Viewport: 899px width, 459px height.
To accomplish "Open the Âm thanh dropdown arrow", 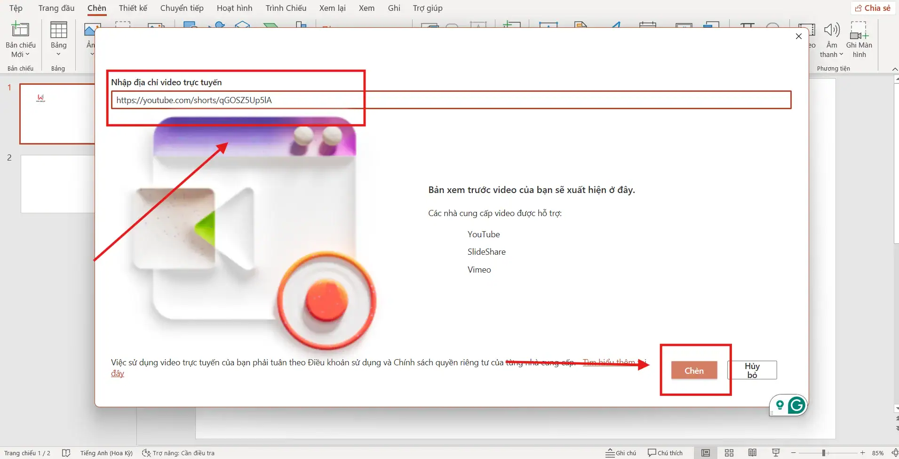I will pyautogui.click(x=841, y=55).
